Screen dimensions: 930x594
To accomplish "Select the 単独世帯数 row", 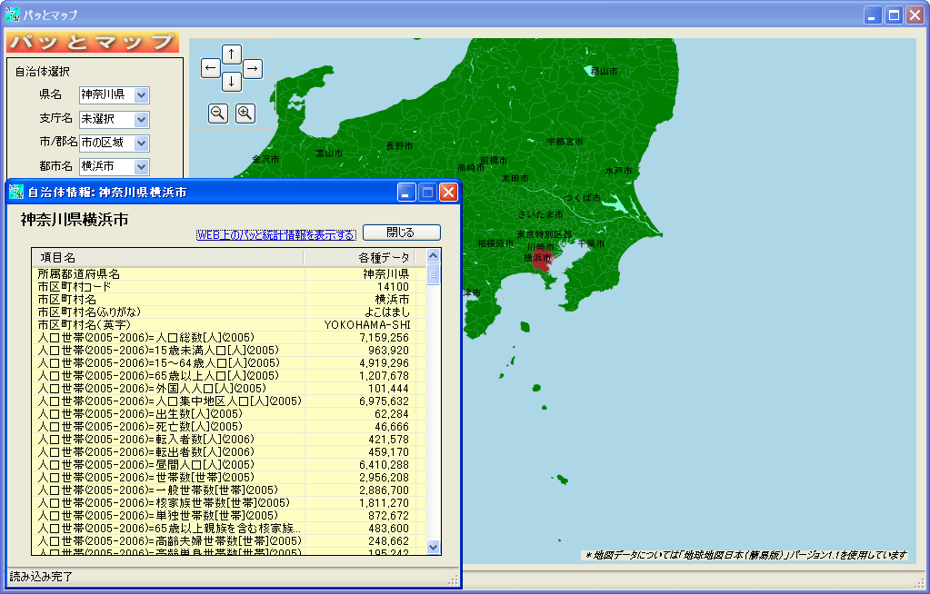I will tap(229, 516).
